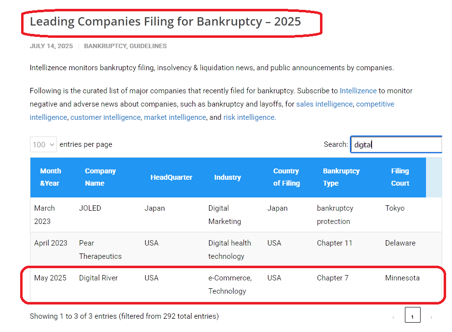The height and width of the screenshot is (332, 452).
Task: Open the entries per page dropdown
Action: coord(43,144)
